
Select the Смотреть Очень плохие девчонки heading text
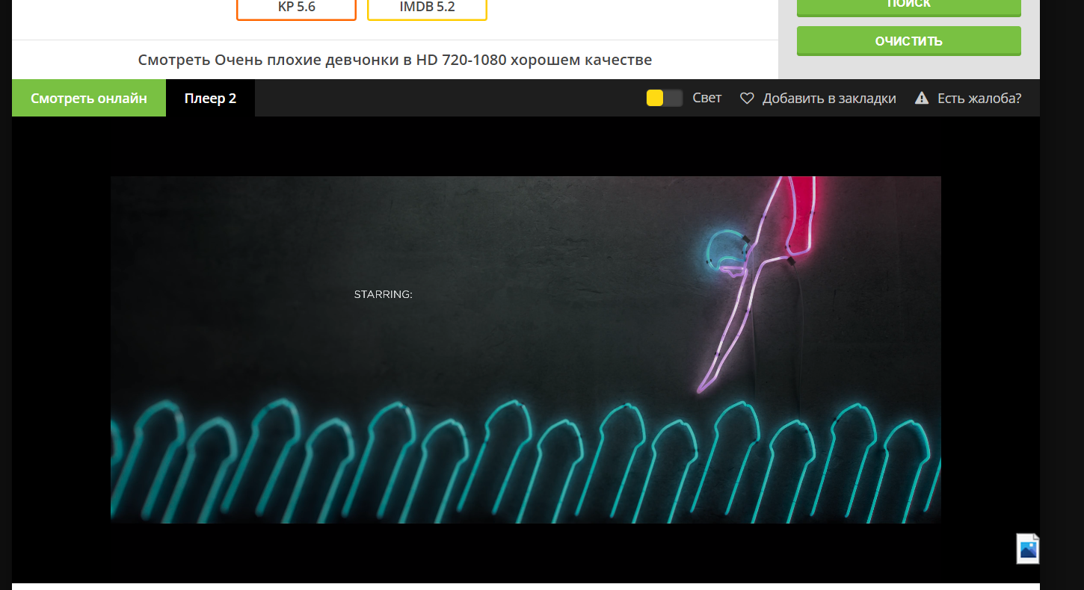tap(395, 60)
